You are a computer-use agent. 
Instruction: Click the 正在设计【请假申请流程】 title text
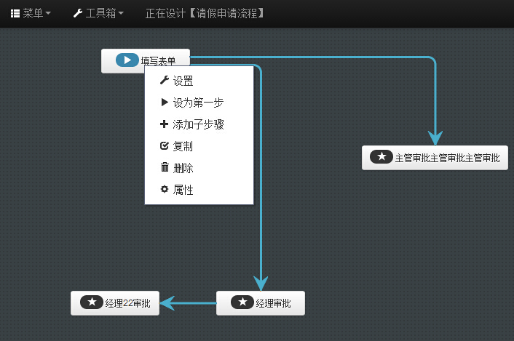(204, 13)
